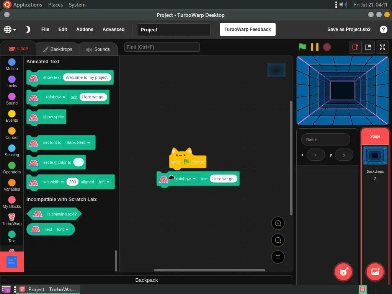Open TurboWarp Feedback
The height and width of the screenshot is (294, 392).
[x=248, y=29]
